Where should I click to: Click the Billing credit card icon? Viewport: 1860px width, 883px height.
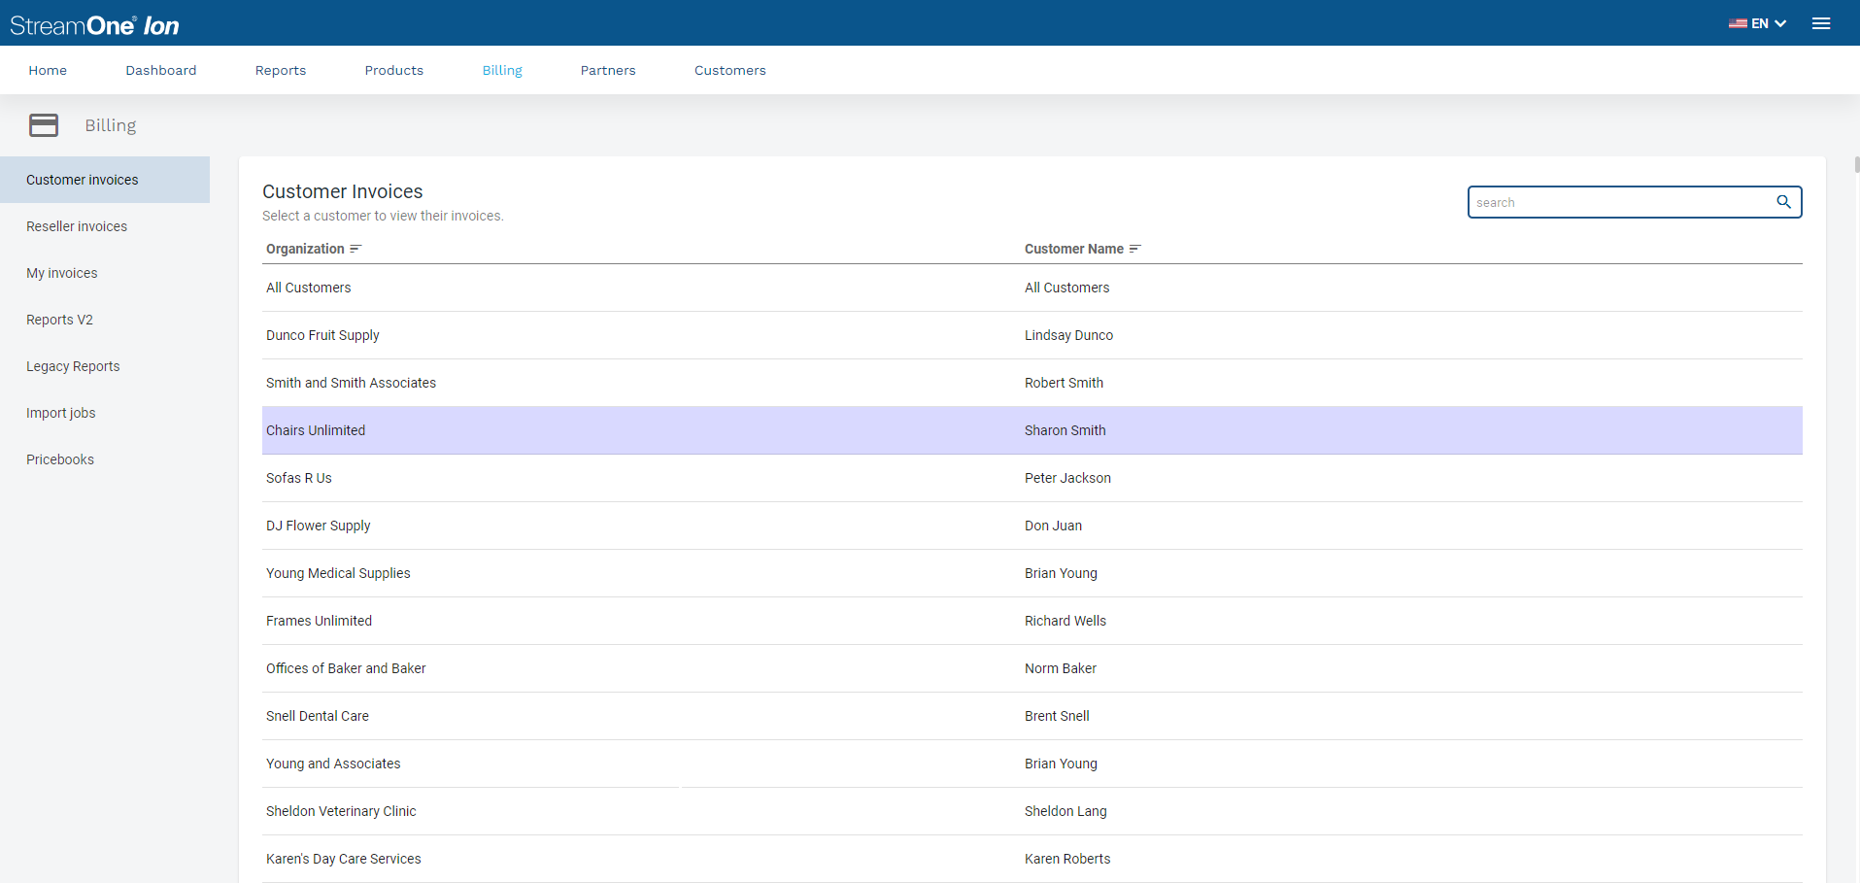point(44,125)
